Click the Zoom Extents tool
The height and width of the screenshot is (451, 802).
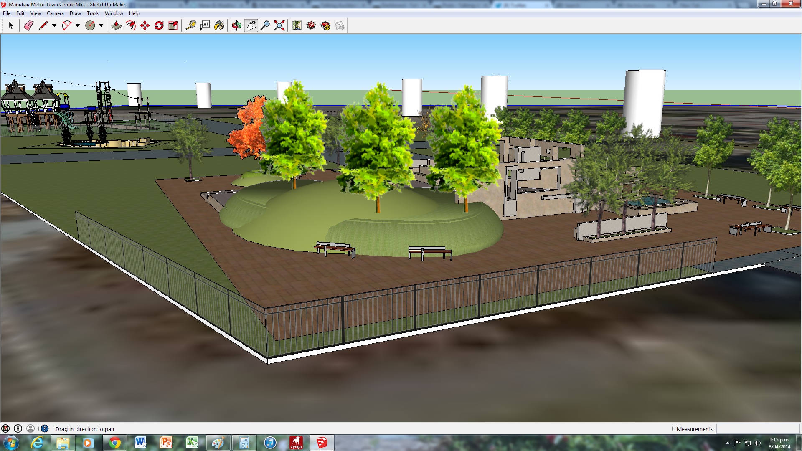point(279,26)
